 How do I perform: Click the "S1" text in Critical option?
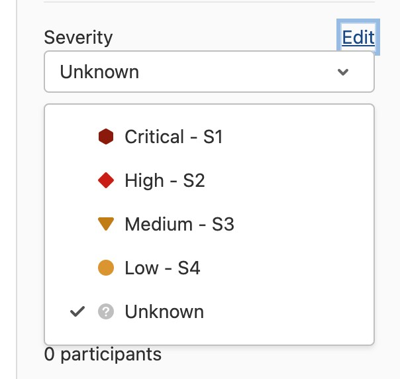pos(213,137)
